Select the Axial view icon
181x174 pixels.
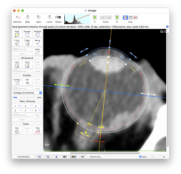click(17, 34)
